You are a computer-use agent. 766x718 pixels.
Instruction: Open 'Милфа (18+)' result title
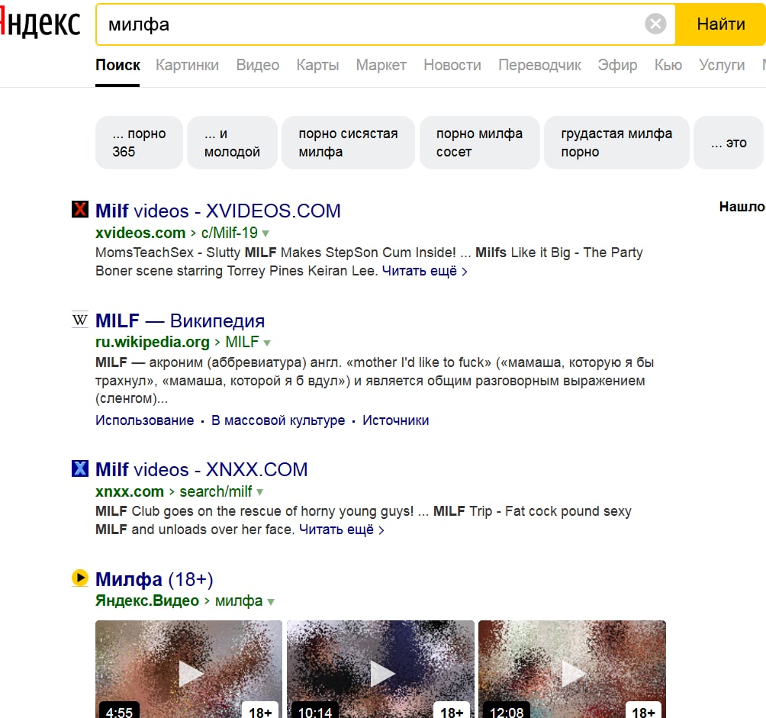click(x=154, y=579)
